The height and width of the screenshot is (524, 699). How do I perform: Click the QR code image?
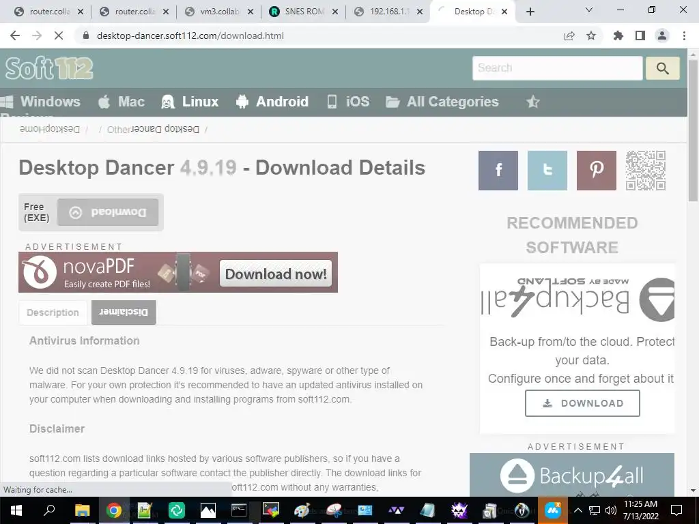(646, 170)
